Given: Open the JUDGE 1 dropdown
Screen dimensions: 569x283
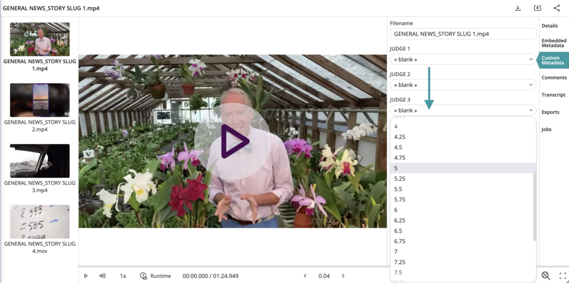Looking at the screenshot, I should coord(463,59).
